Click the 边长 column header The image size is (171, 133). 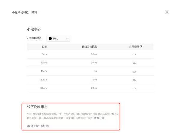44,47
